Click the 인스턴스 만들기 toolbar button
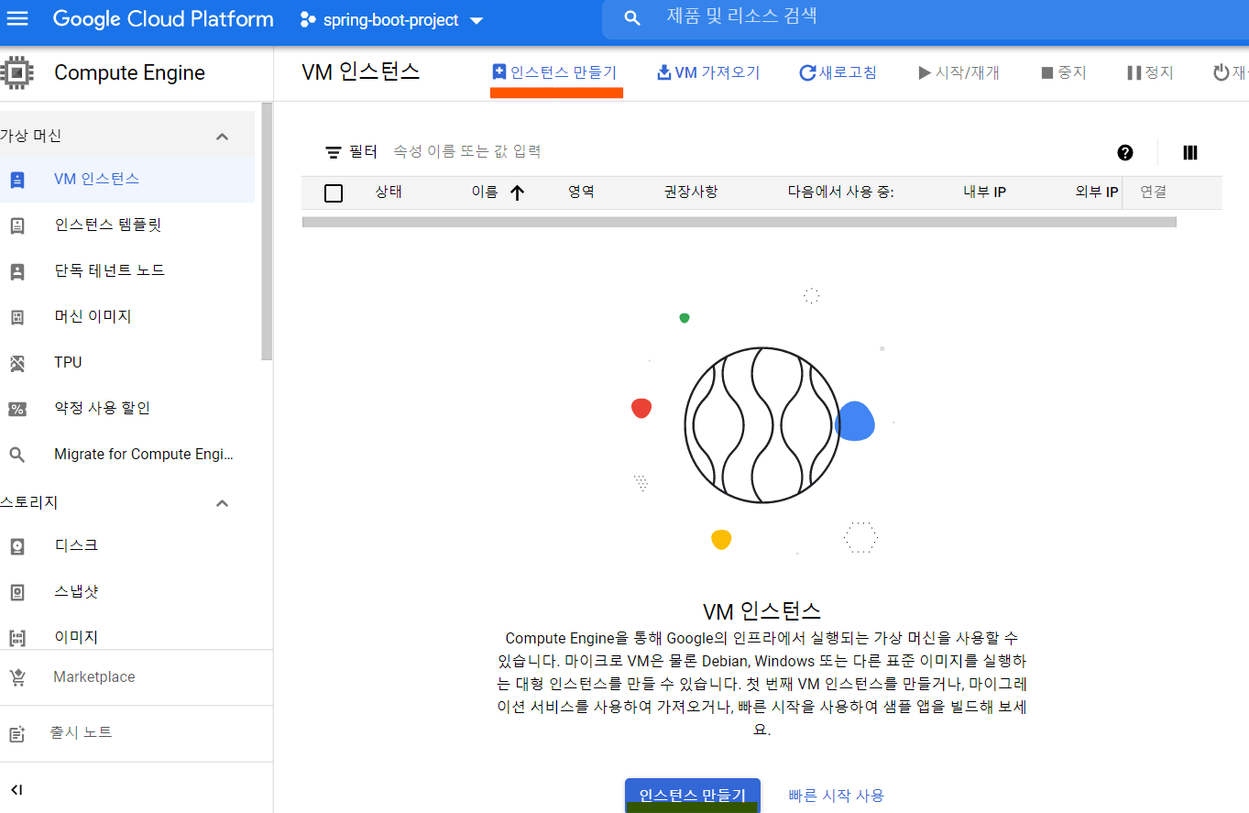1249x813 pixels. click(x=555, y=72)
